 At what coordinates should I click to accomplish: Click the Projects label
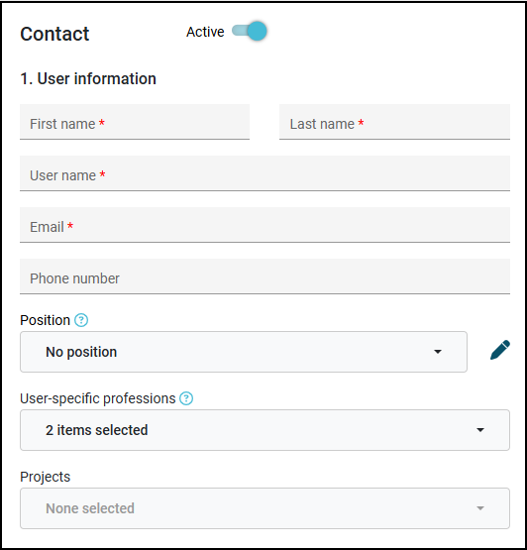tap(46, 477)
